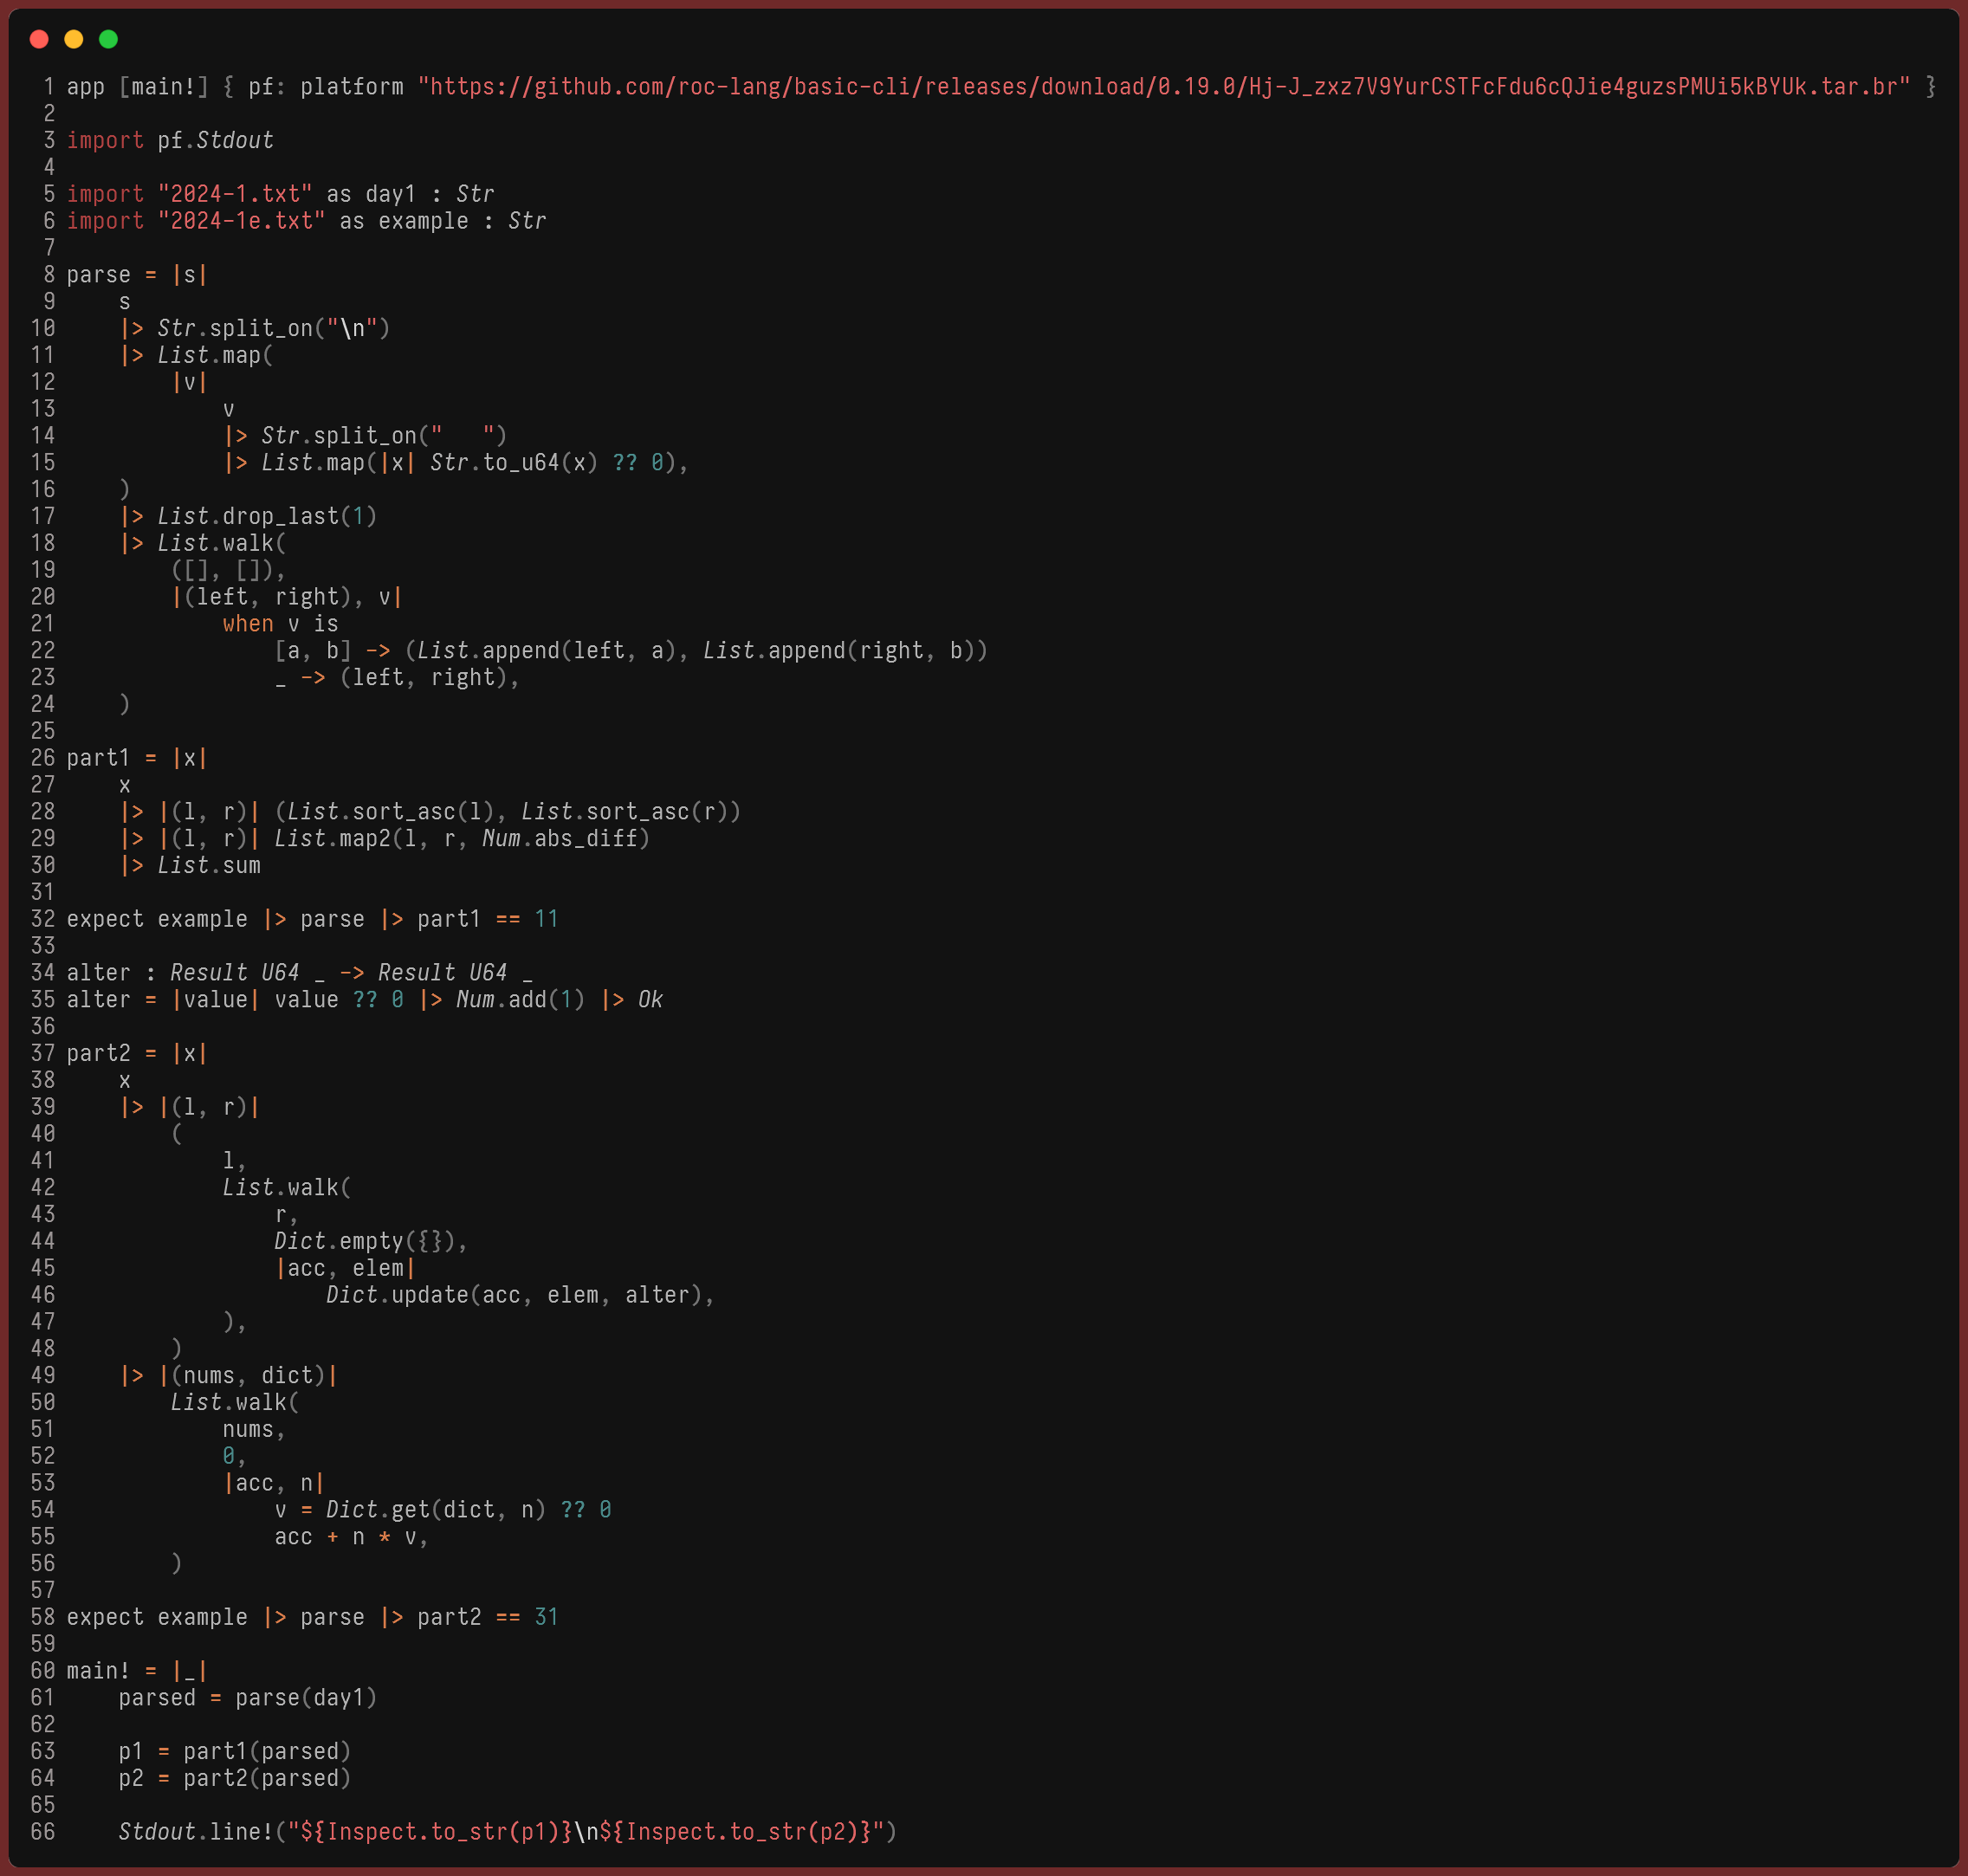Click 'List.map(' on line 11

[x=215, y=355]
